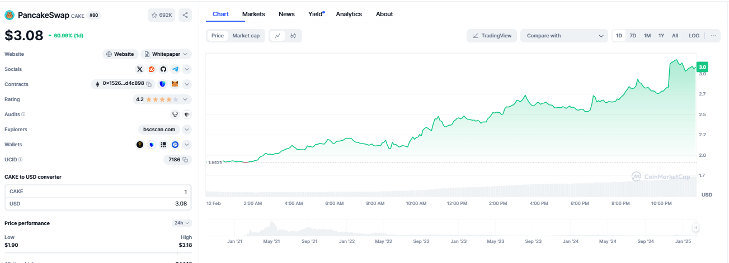Screen dimensions: 729x263
Task: Click the blue shield icon in Contracts row
Action: pyautogui.click(x=163, y=84)
